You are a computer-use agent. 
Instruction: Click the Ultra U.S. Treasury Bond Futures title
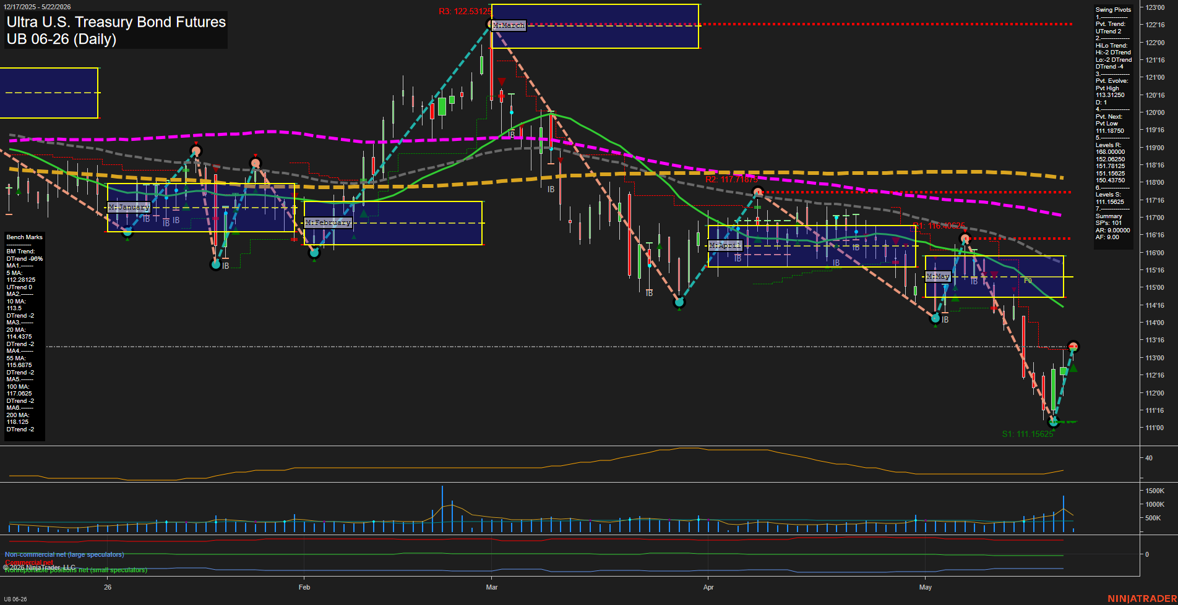pyautogui.click(x=116, y=22)
